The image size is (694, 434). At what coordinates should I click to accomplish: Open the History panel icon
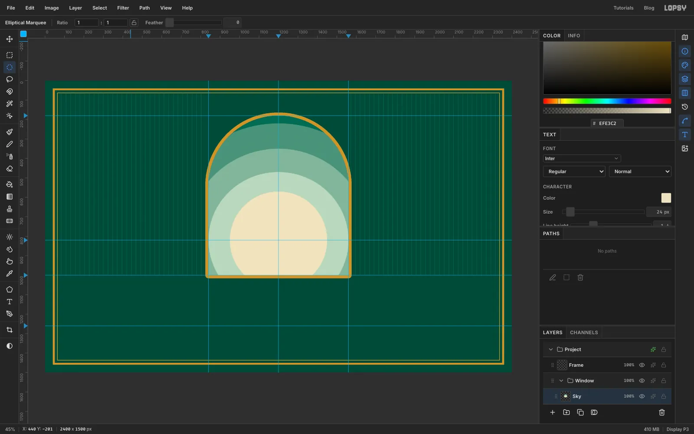[x=685, y=107]
